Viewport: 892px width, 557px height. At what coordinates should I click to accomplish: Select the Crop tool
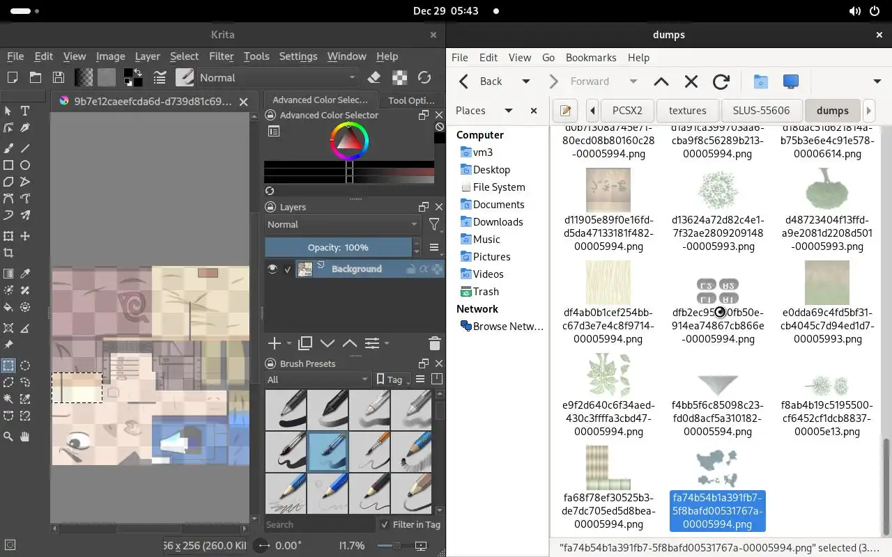pos(8,253)
